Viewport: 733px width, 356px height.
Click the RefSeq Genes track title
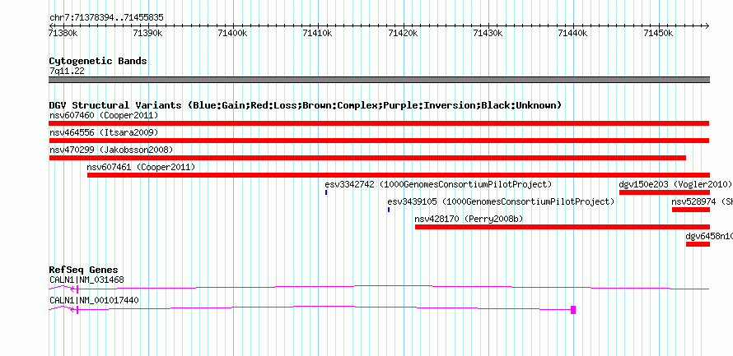(83, 270)
